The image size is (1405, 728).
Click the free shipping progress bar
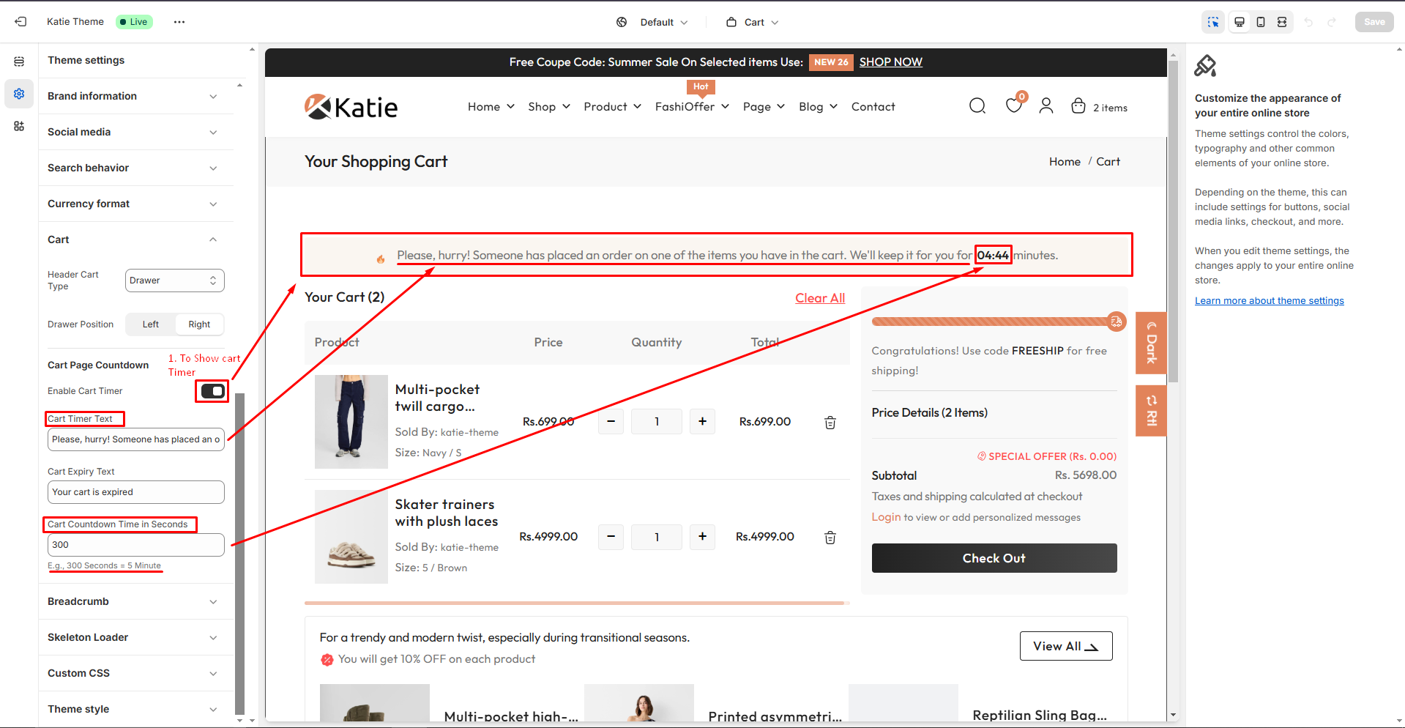990,322
